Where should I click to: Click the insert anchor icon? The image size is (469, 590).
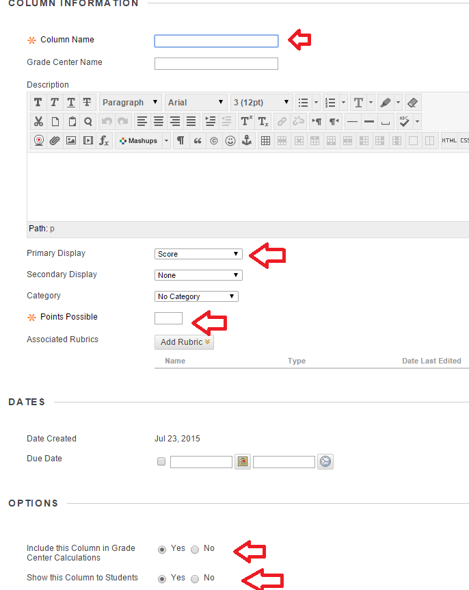pyautogui.click(x=247, y=141)
